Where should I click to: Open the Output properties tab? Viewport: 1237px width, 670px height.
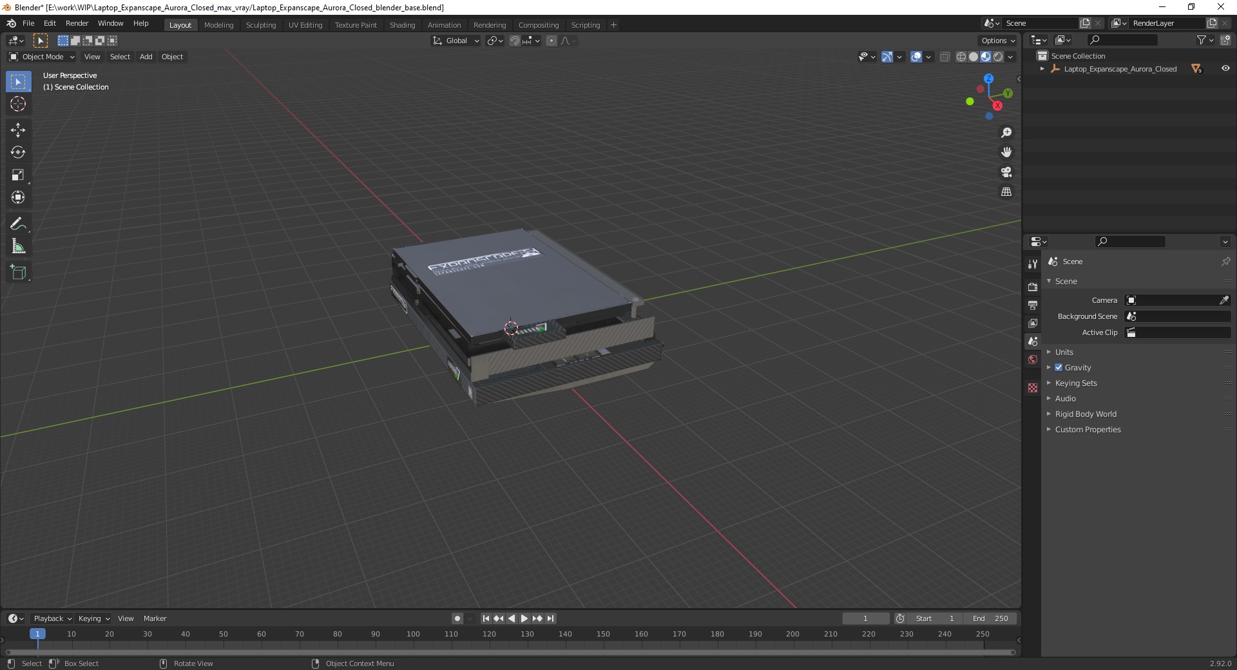pos(1033,305)
